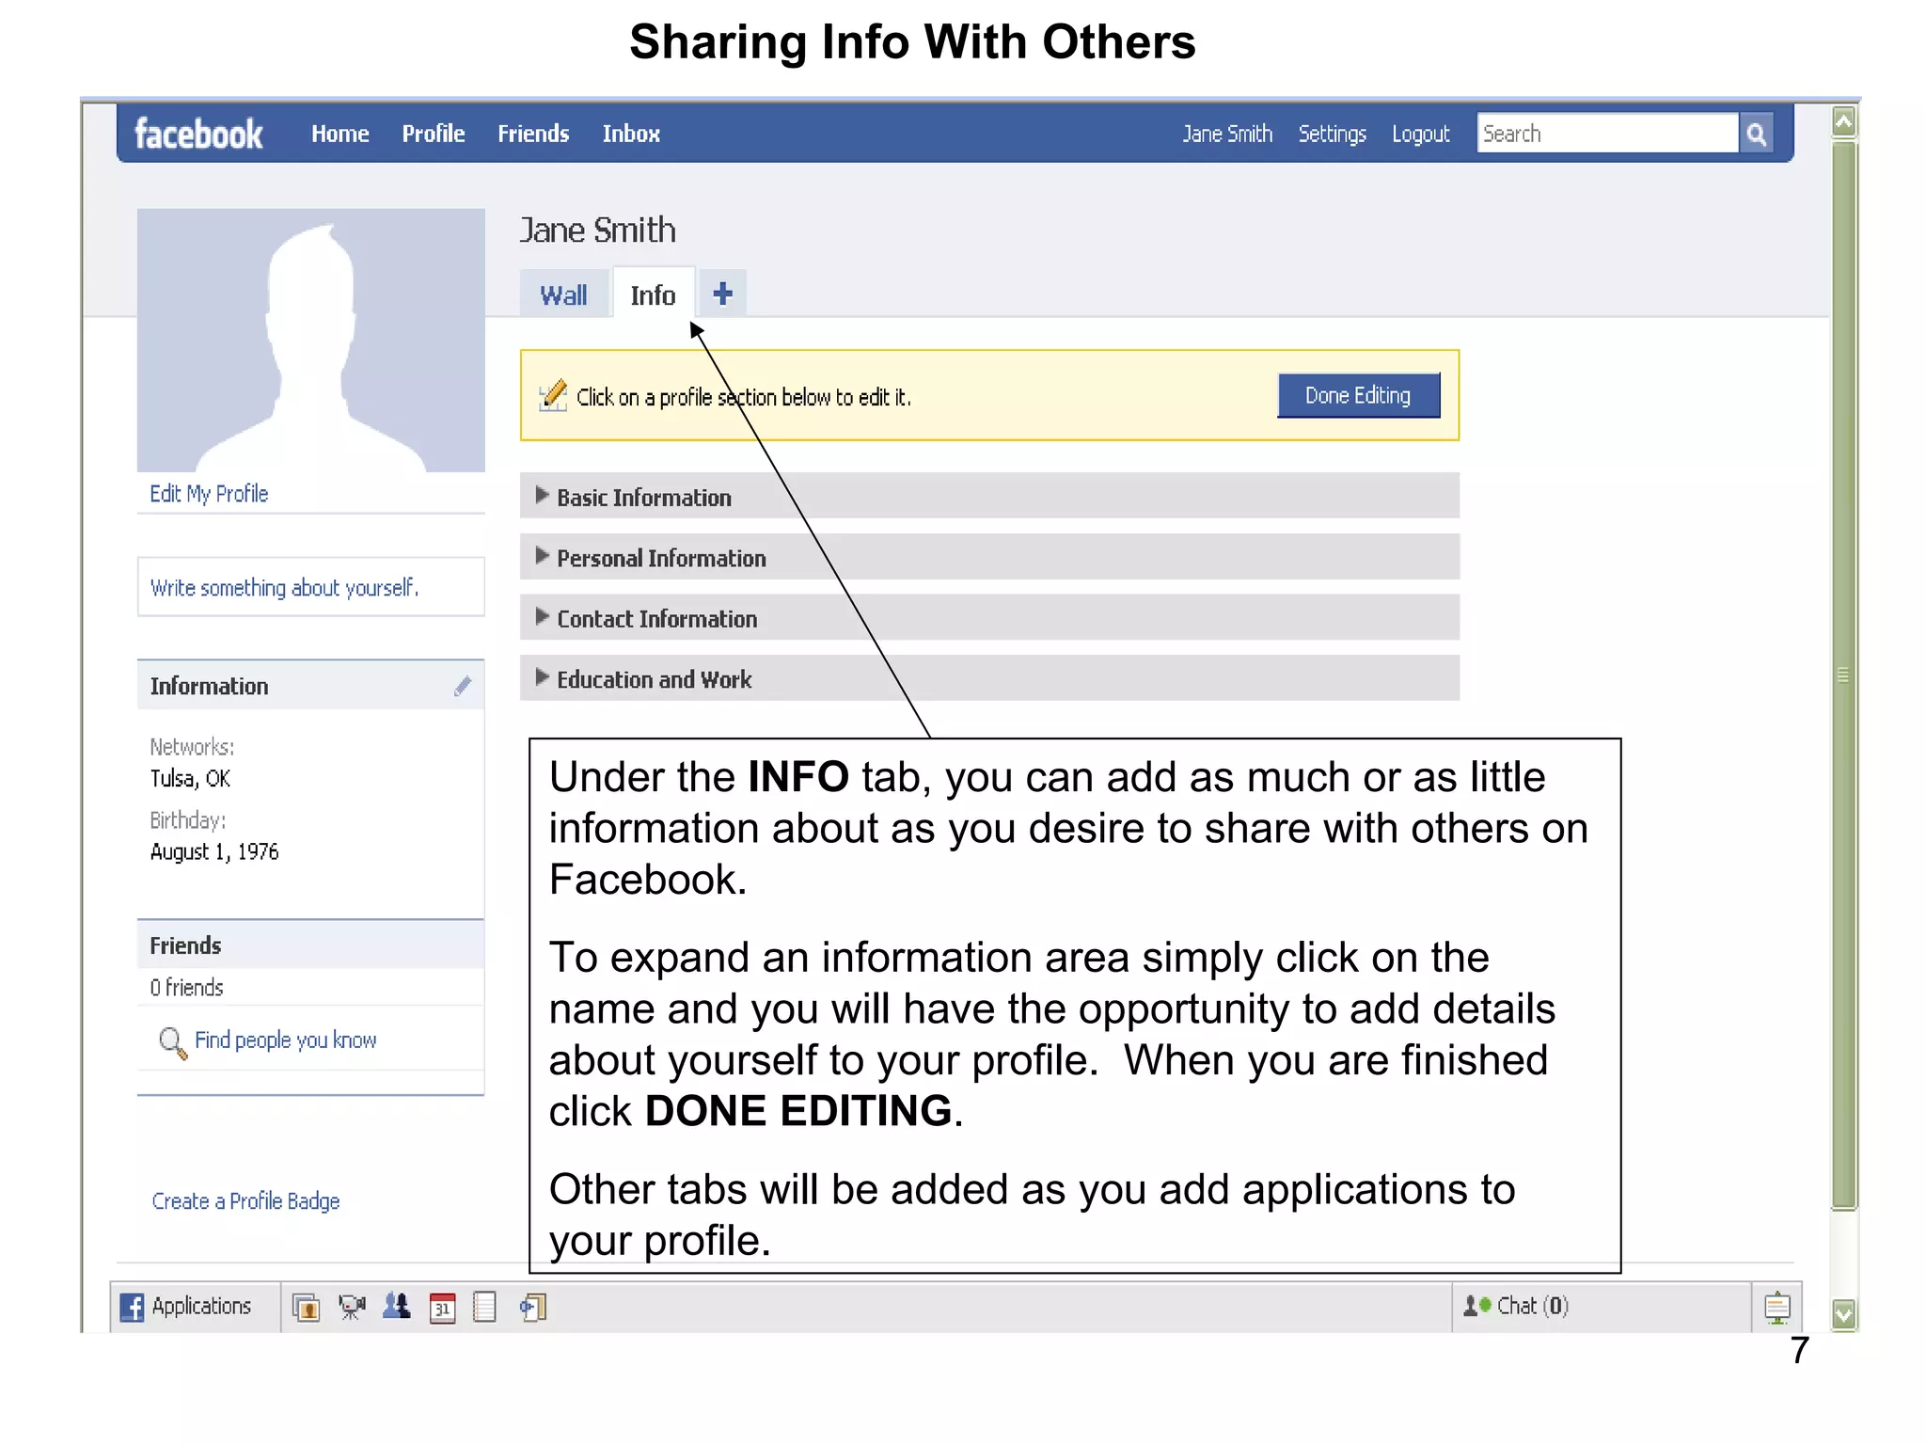Open Inbox in top navigation
Screen dimensions: 1926x1445
tap(631, 134)
